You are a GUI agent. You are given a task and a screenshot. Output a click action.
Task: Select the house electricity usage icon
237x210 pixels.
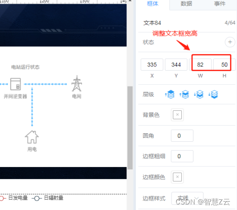point(32,137)
